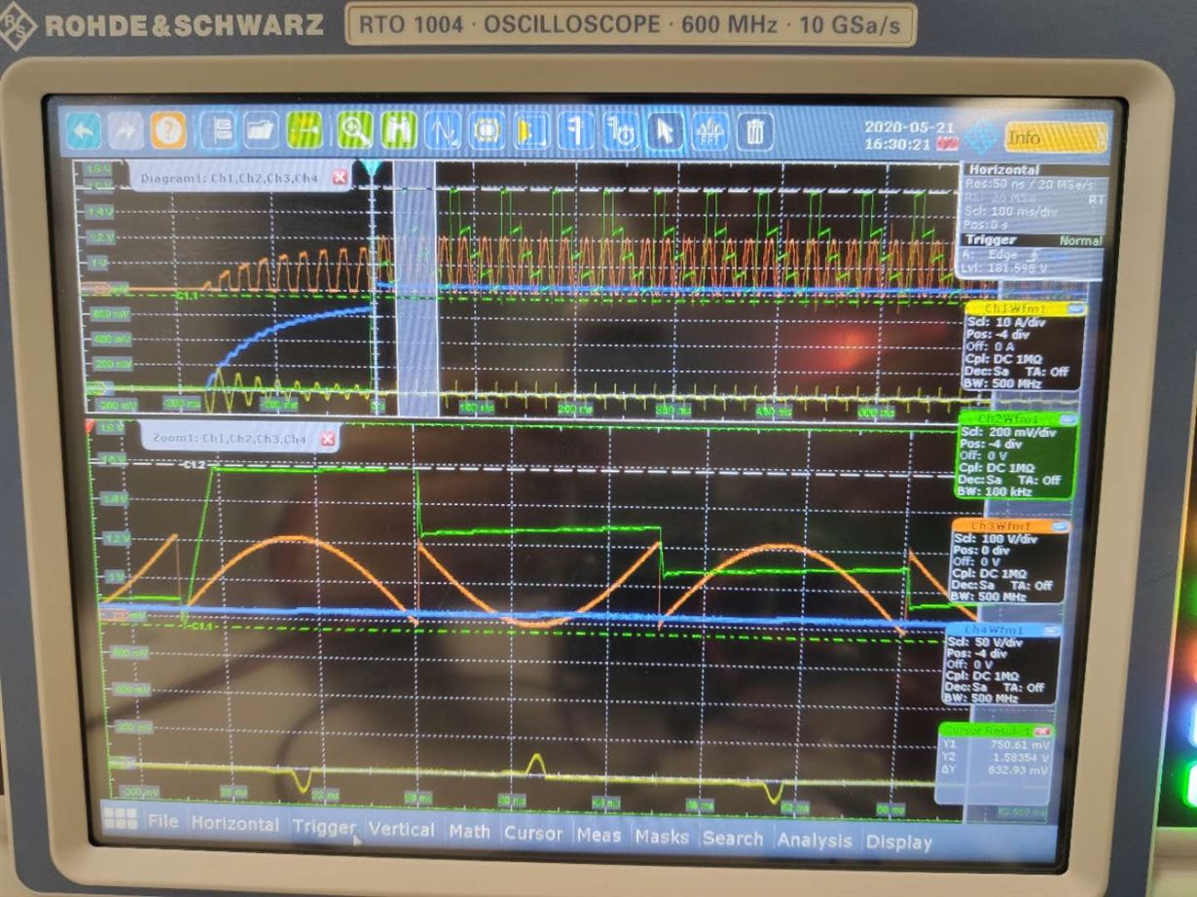
Task: Click the blue waveform search icon
Action: [442, 130]
